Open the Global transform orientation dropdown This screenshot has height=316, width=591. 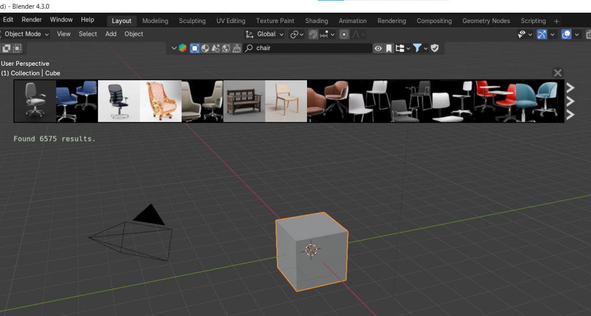coord(265,34)
